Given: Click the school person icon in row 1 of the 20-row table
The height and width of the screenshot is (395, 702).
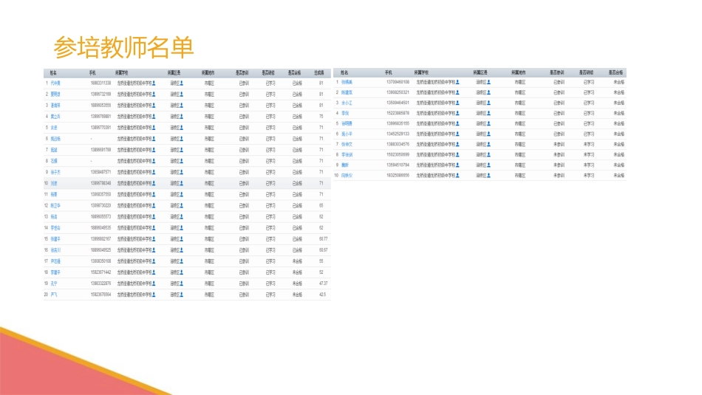Looking at the screenshot, I should (x=154, y=83).
